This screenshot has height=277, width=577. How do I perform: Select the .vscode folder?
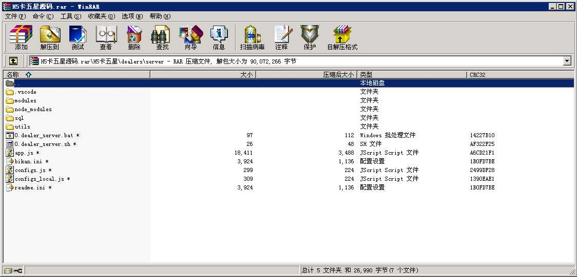click(x=22, y=92)
